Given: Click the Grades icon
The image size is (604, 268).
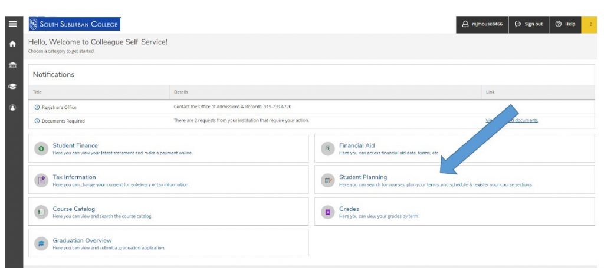Looking at the screenshot, I should coord(328,212).
